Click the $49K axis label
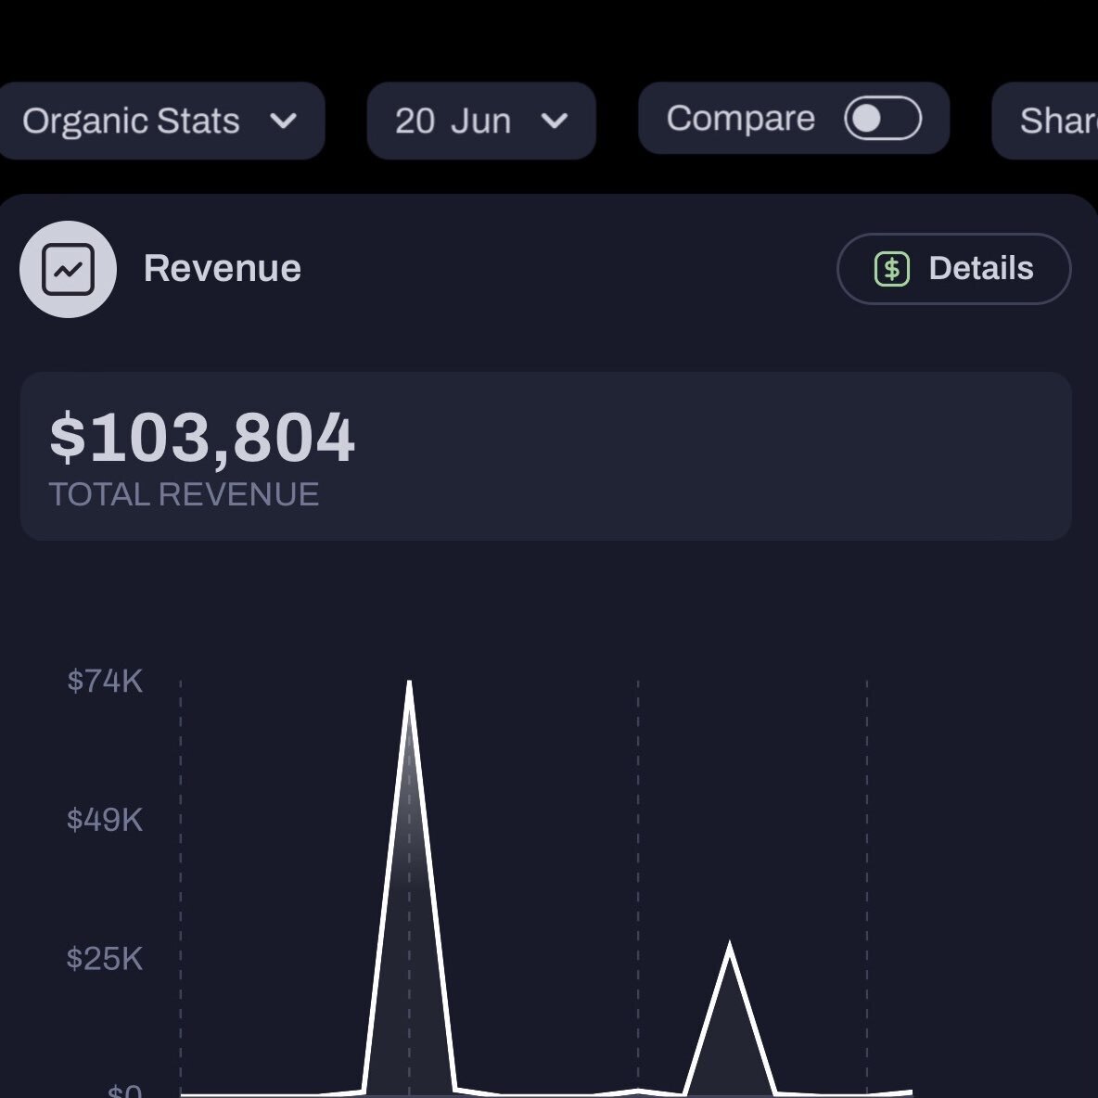Image resolution: width=1098 pixels, height=1098 pixels. point(105,819)
